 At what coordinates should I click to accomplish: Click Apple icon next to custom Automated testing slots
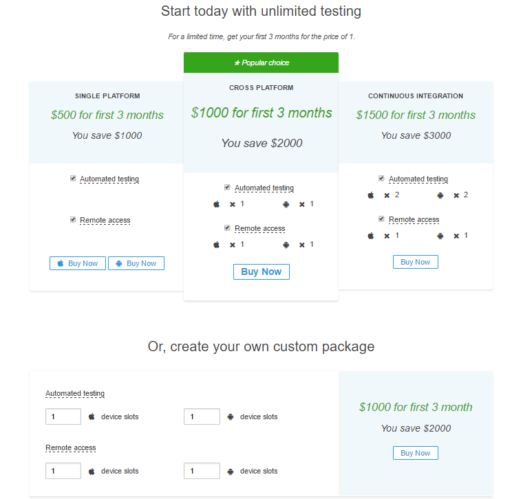[92, 417]
